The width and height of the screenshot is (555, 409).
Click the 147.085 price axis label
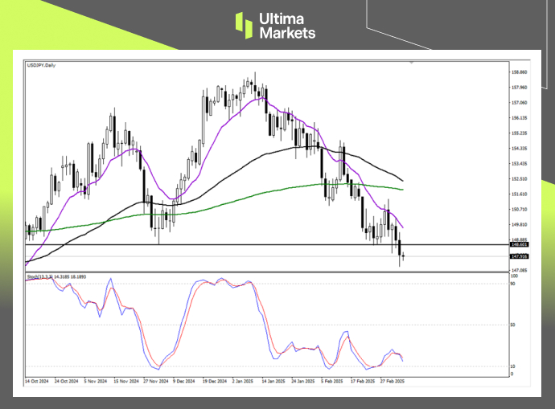click(519, 271)
